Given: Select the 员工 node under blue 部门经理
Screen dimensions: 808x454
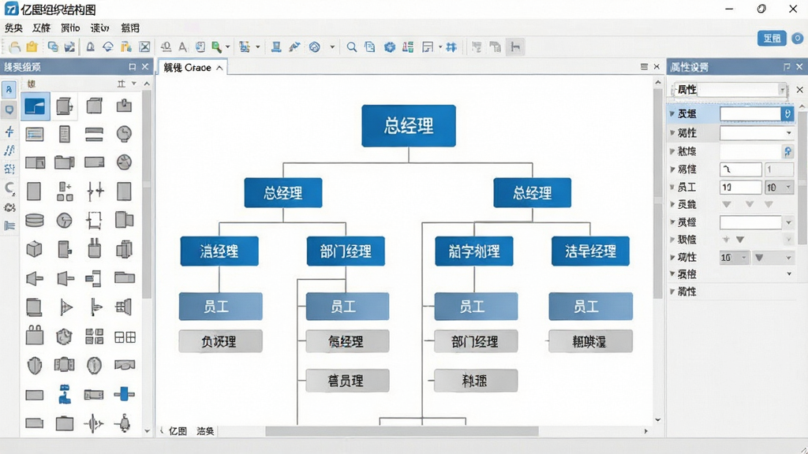Looking at the screenshot, I should click(x=347, y=307).
